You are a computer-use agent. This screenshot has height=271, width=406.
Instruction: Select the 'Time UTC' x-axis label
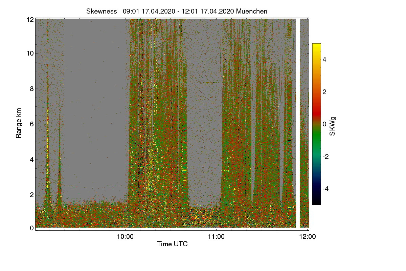coord(172,244)
